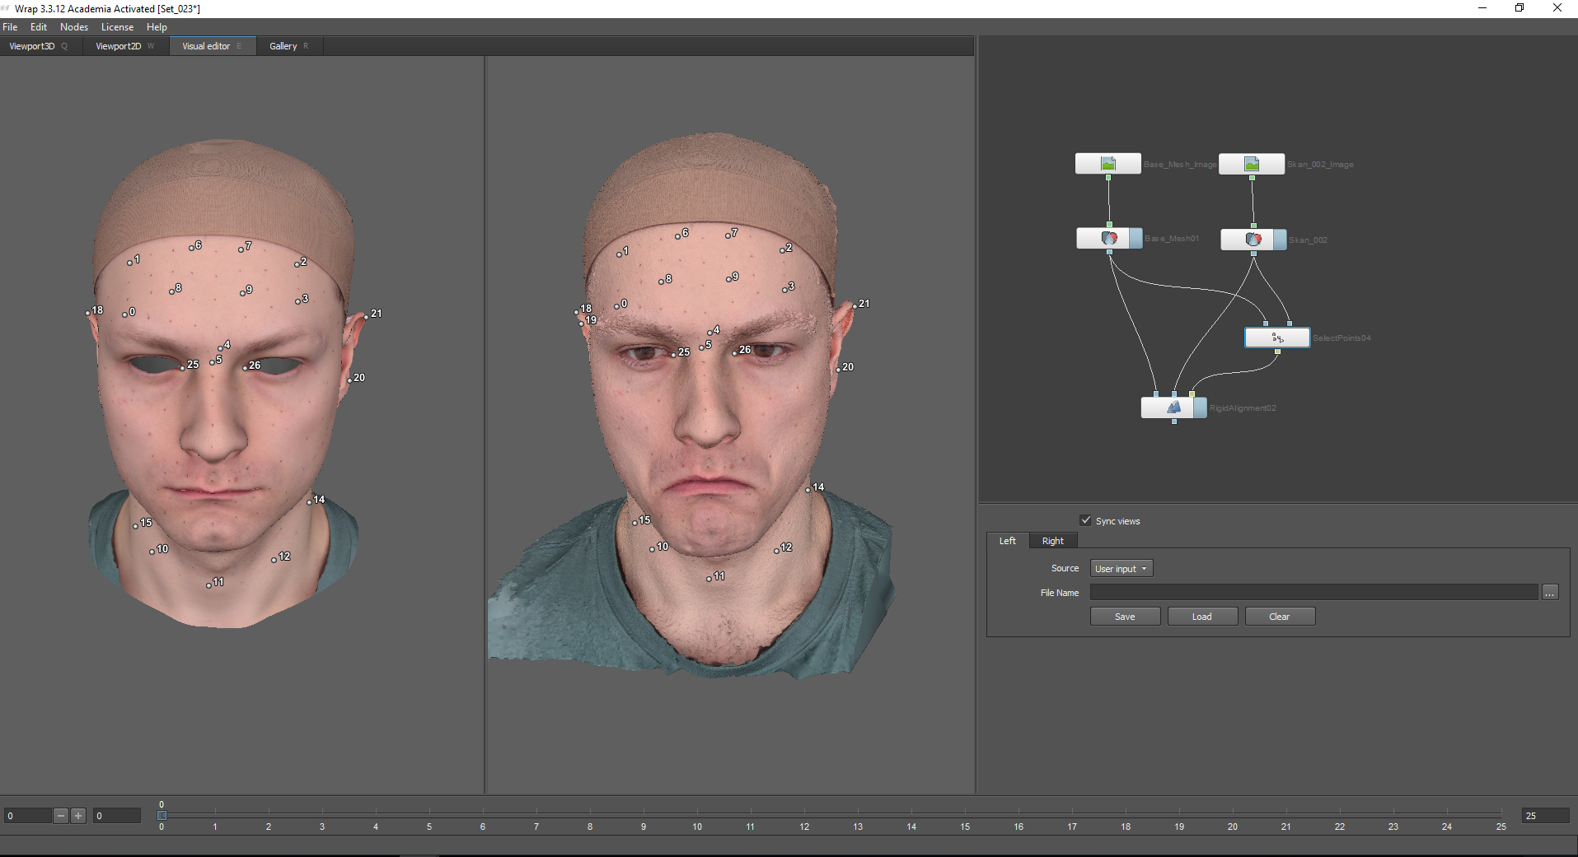
Task: Select point 26 on the right face view
Action: tap(735, 353)
